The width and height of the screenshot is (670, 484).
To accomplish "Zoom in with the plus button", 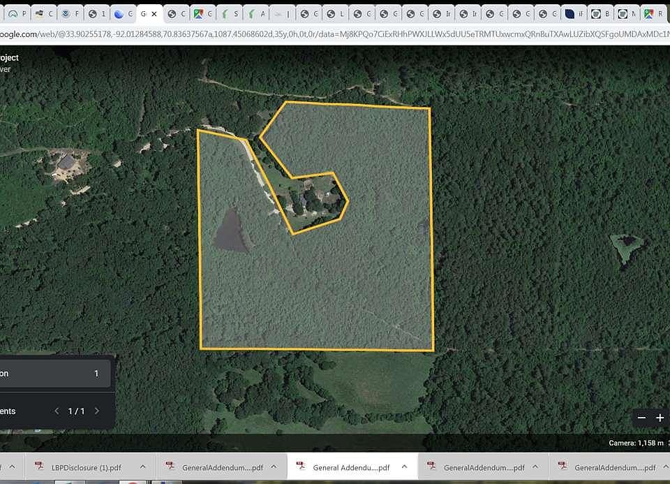I will [x=660, y=418].
